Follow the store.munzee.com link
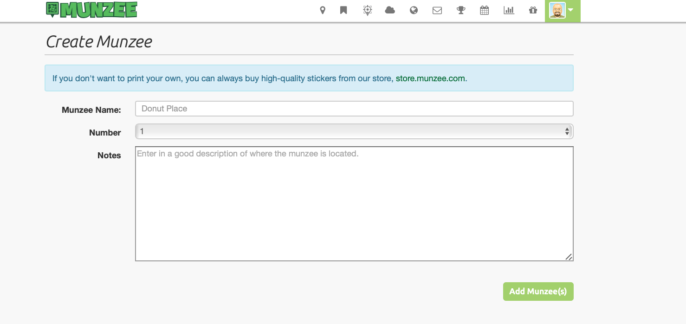 tap(430, 78)
